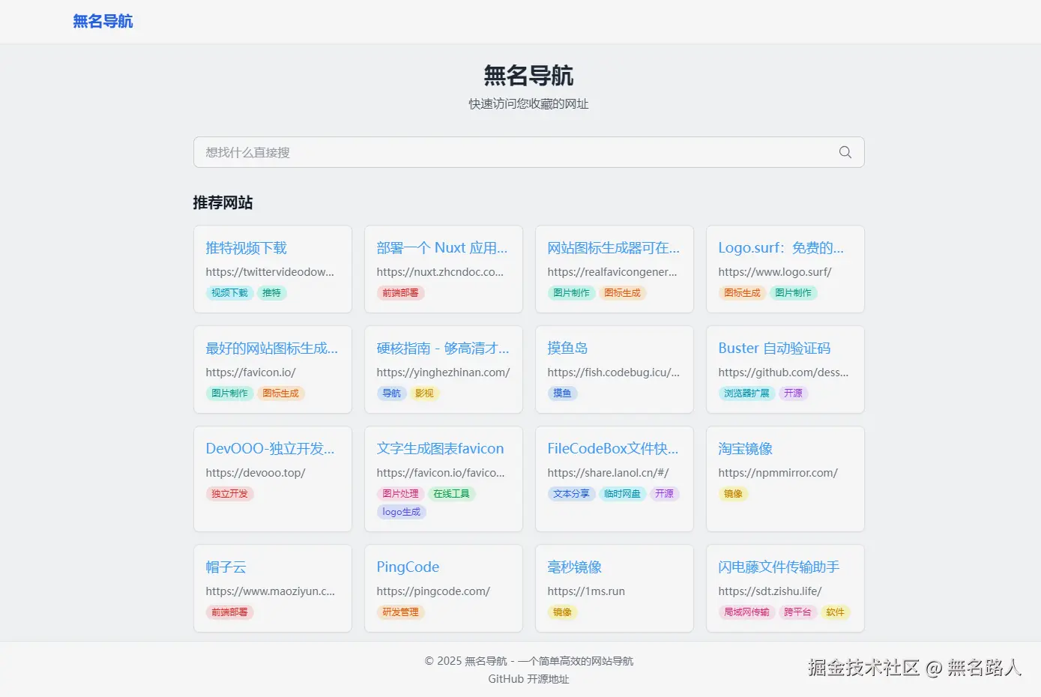Screen dimensions: 1041x697
Task: Click the https://yinghezhinan.com/ URL text
Action: tap(443, 372)
